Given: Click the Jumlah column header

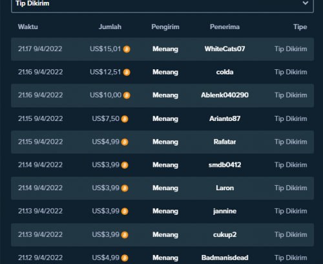Looking at the screenshot, I should click(x=110, y=27).
